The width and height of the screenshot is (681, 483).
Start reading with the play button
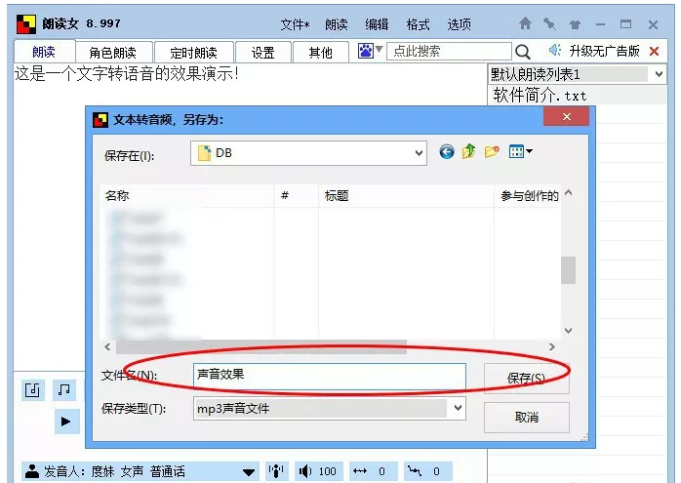(67, 421)
